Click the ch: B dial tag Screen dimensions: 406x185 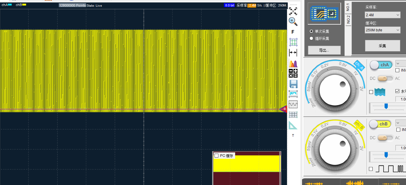click(360, 126)
